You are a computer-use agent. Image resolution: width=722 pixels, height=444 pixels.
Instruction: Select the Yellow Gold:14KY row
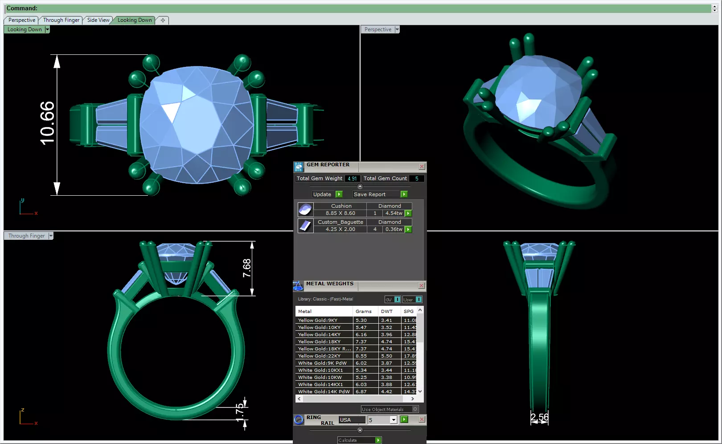click(356, 334)
